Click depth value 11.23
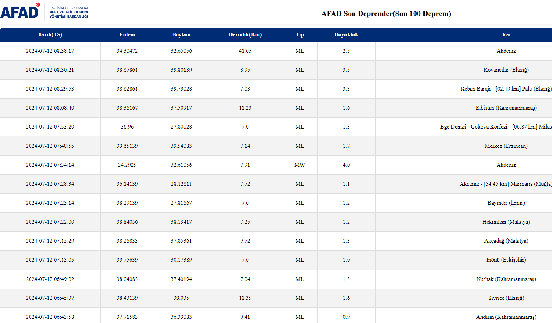This screenshot has height=323, width=552. 245,108
